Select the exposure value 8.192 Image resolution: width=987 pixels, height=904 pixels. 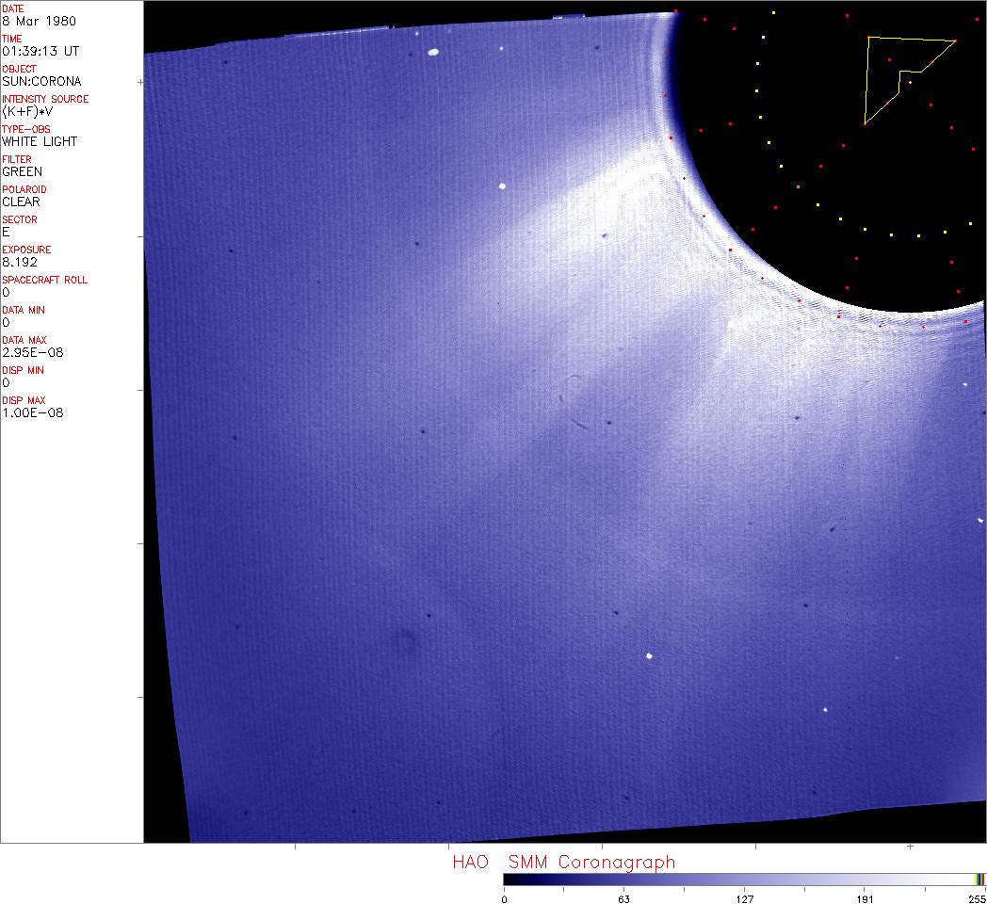[x=20, y=263]
